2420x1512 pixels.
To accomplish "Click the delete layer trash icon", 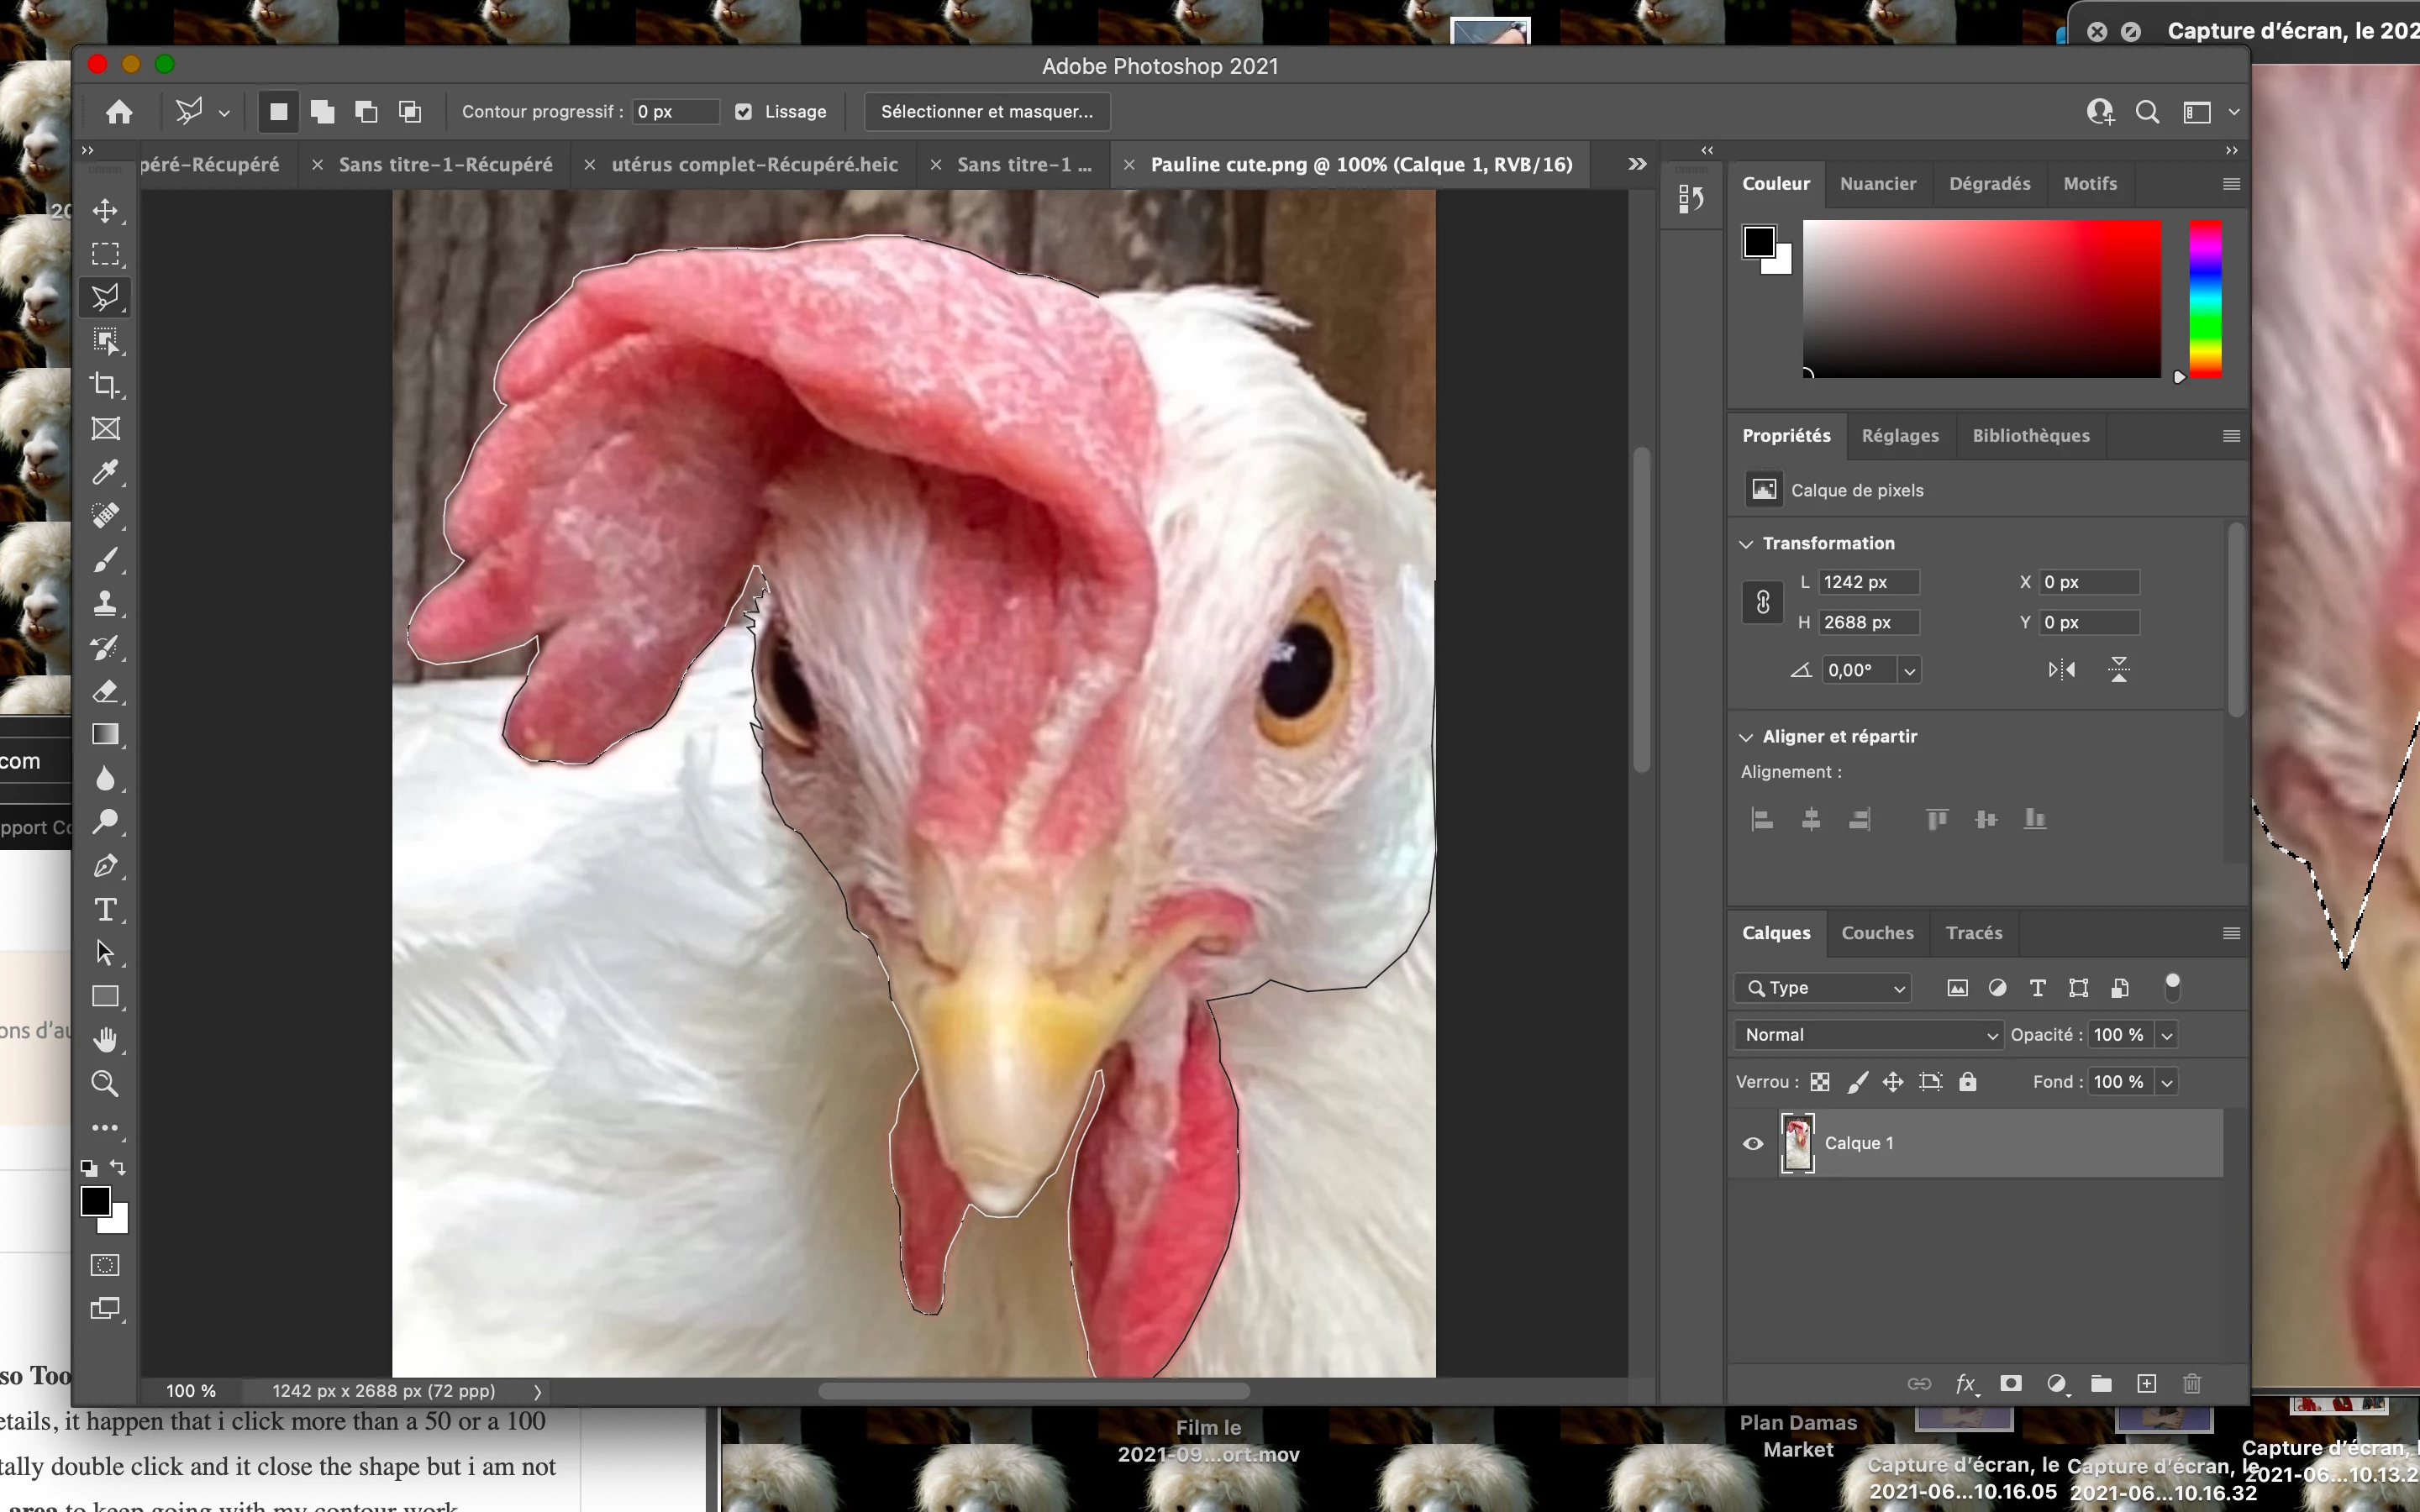I will point(2192,1384).
